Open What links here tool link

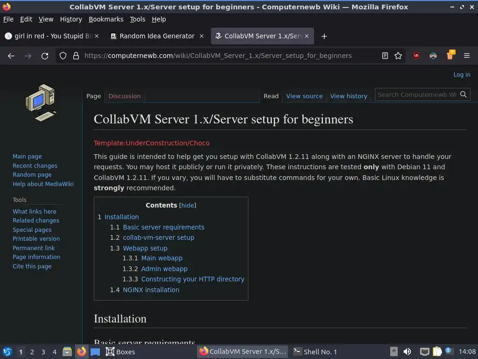pos(34,212)
